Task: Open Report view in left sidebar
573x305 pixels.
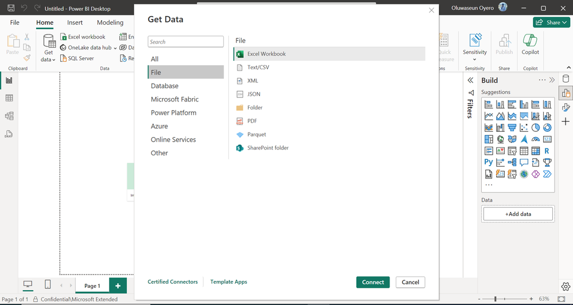Action: click(9, 80)
